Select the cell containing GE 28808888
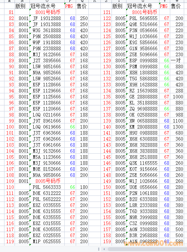 coord(143,97)
